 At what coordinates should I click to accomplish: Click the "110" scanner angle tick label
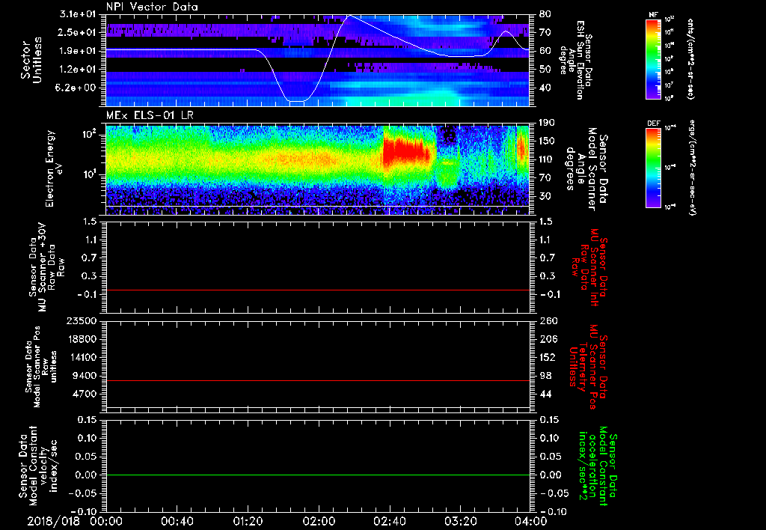tap(547, 159)
